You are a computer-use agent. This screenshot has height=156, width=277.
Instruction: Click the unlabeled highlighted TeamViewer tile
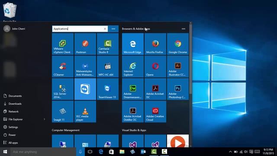tap(85, 89)
